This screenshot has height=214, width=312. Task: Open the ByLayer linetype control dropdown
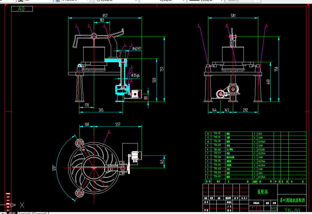(x=163, y=1)
